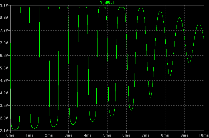Click the 3ms time axis label
The image size is (209, 138).
(x=68, y=135)
